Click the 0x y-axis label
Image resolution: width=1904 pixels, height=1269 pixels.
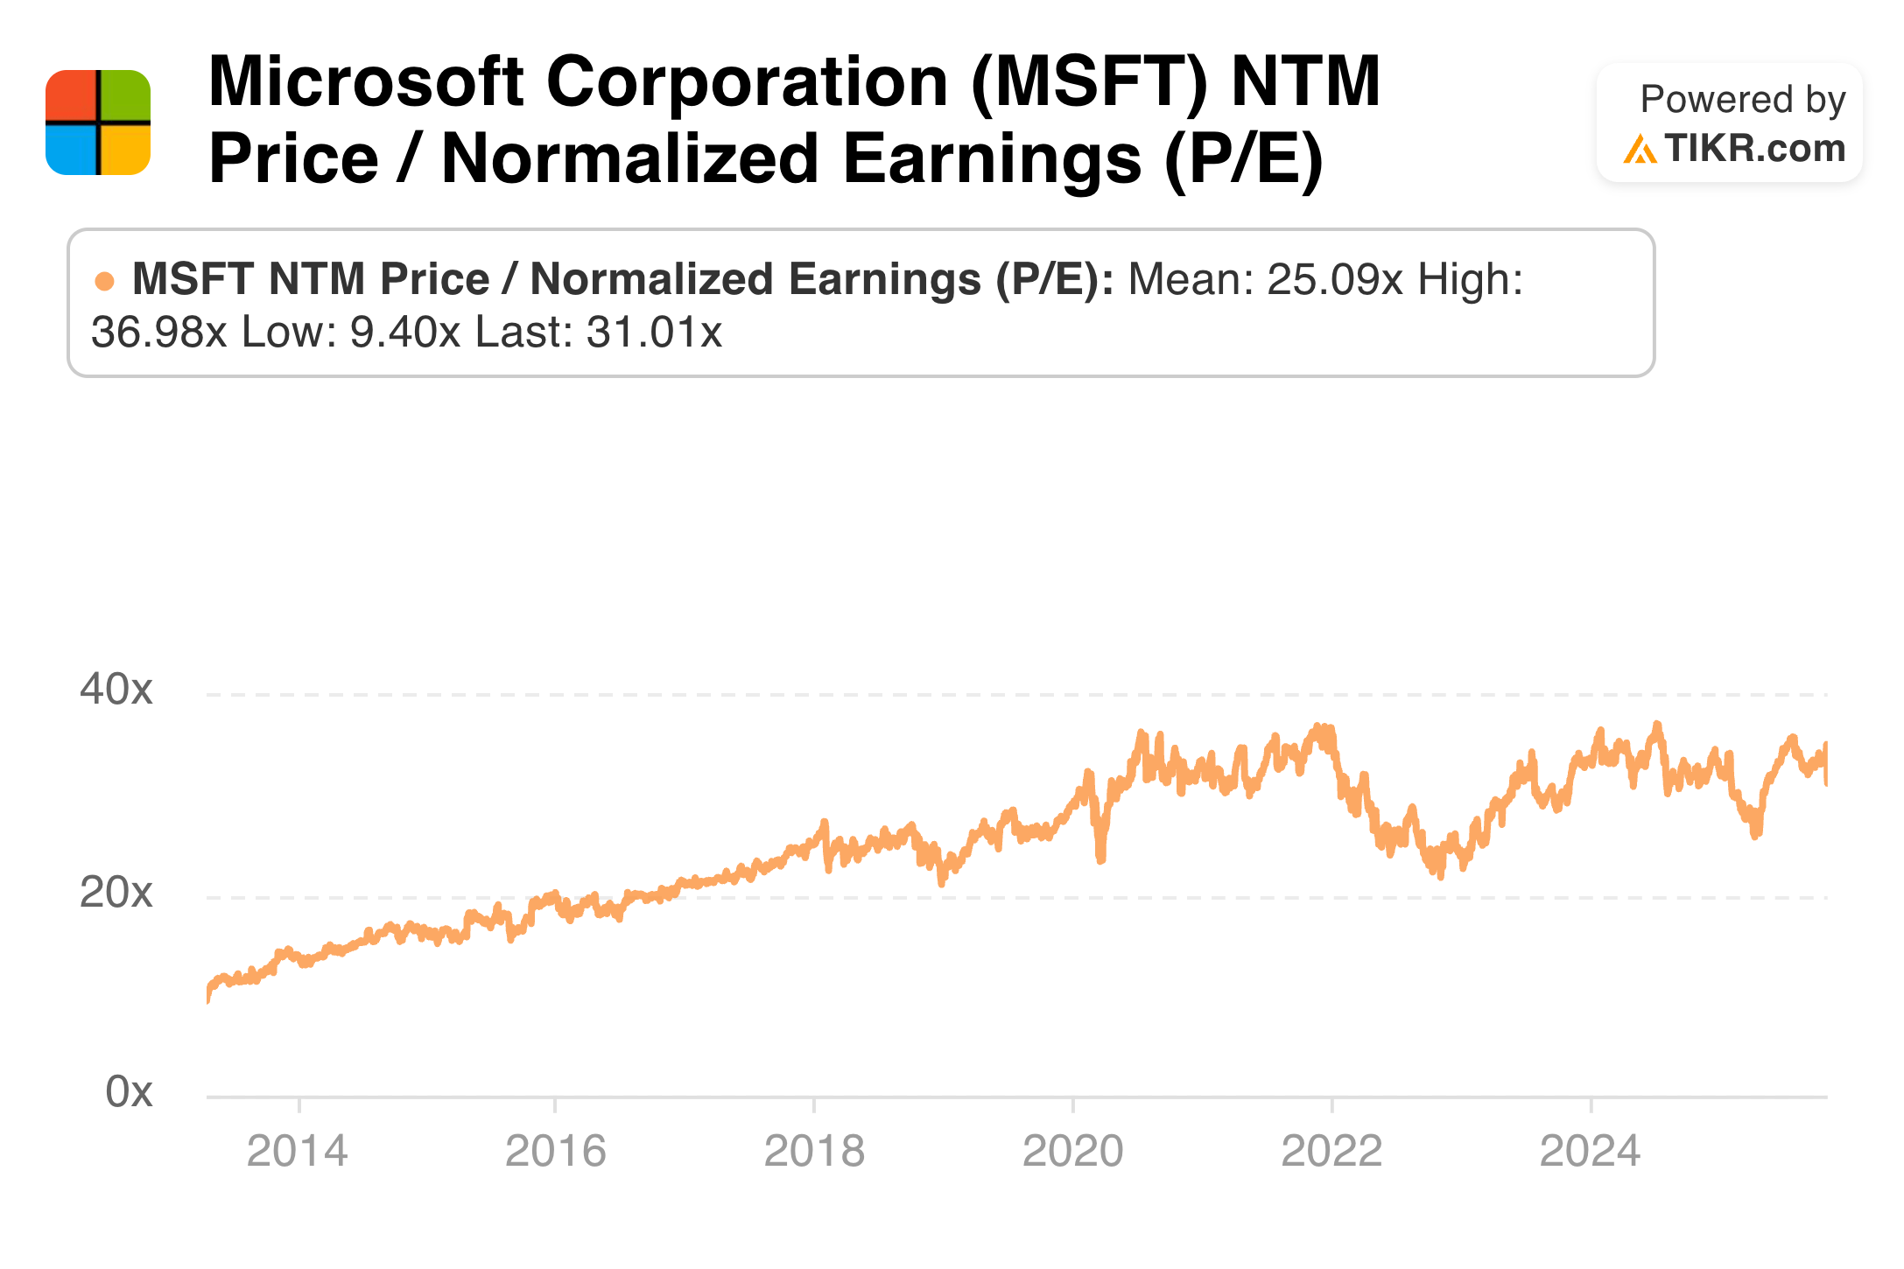[x=129, y=1092]
